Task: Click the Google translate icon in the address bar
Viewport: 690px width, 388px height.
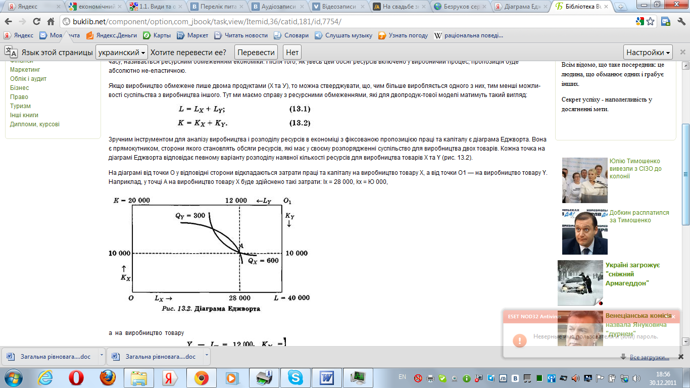Action: [x=640, y=22]
